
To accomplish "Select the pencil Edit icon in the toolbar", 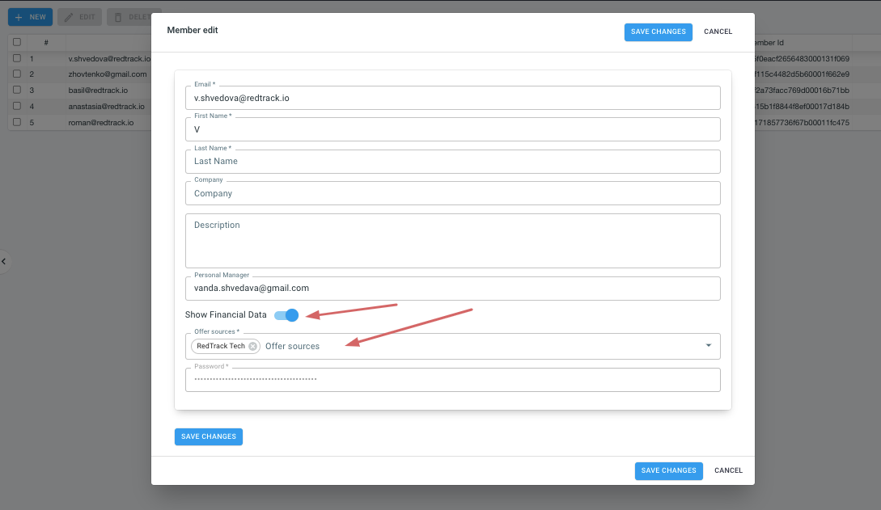I will coord(70,16).
